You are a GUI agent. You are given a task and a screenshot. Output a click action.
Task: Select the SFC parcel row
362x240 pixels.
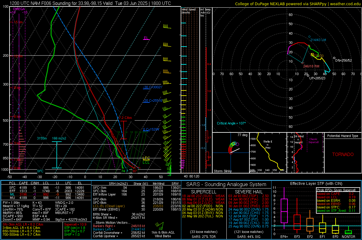click(x=46, y=188)
